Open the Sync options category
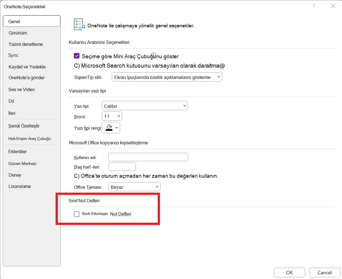Image resolution: width=342 pixels, height=279 pixels. point(13,55)
